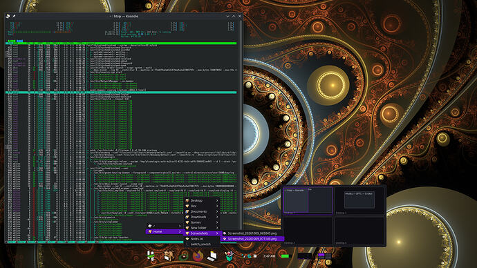Expand the Games folder submenu arrow

click(x=217, y=222)
